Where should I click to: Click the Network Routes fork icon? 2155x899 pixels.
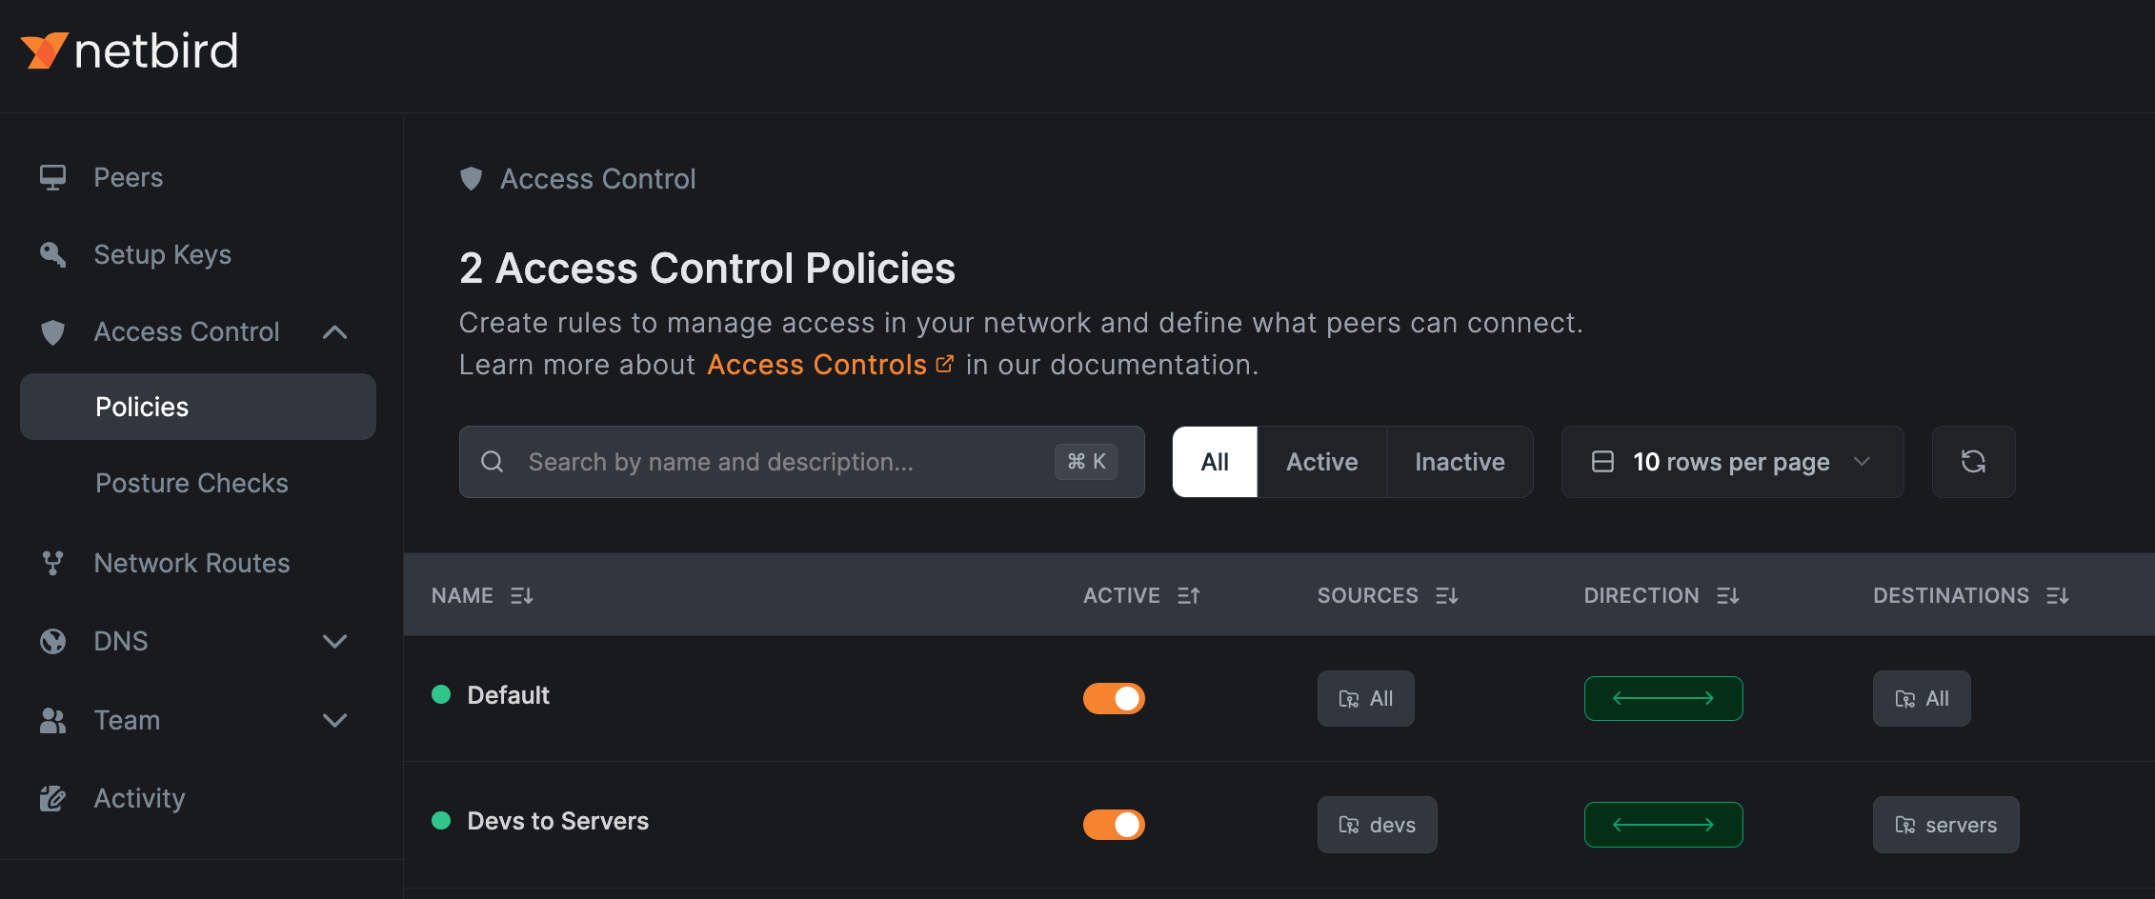tap(52, 563)
